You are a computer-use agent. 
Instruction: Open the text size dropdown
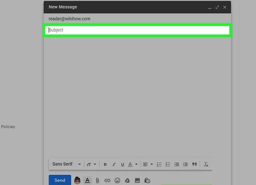coord(91,164)
